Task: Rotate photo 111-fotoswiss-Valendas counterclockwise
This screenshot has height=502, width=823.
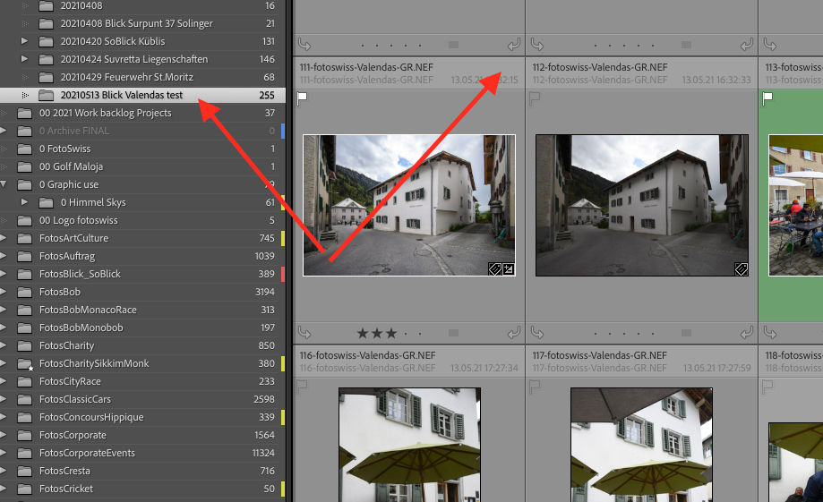Action: pyautogui.click(x=304, y=333)
